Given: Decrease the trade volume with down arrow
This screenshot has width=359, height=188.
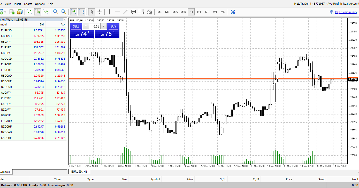Looking at the screenshot, I should click(x=86, y=26).
